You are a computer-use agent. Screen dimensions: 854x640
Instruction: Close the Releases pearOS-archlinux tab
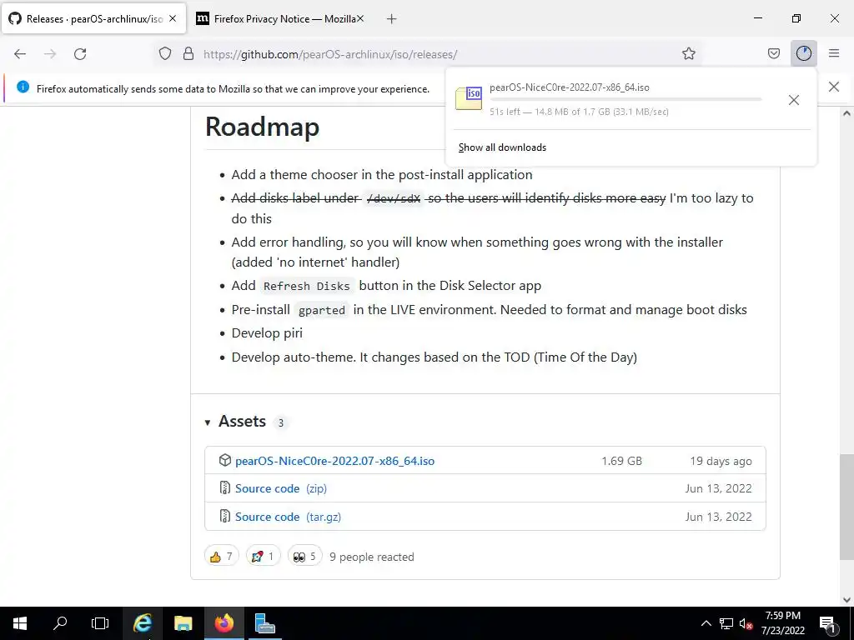click(x=173, y=18)
